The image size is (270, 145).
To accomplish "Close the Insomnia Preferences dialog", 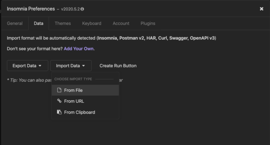I will [x=262, y=9].
